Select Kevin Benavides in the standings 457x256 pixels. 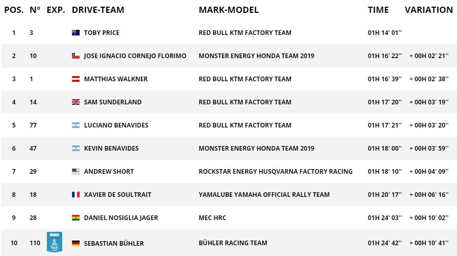(x=112, y=149)
